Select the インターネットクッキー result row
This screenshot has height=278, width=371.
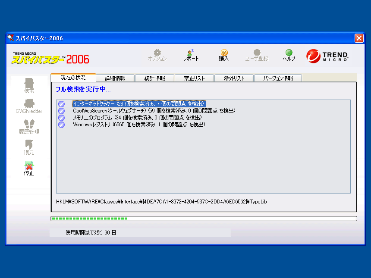139,104
